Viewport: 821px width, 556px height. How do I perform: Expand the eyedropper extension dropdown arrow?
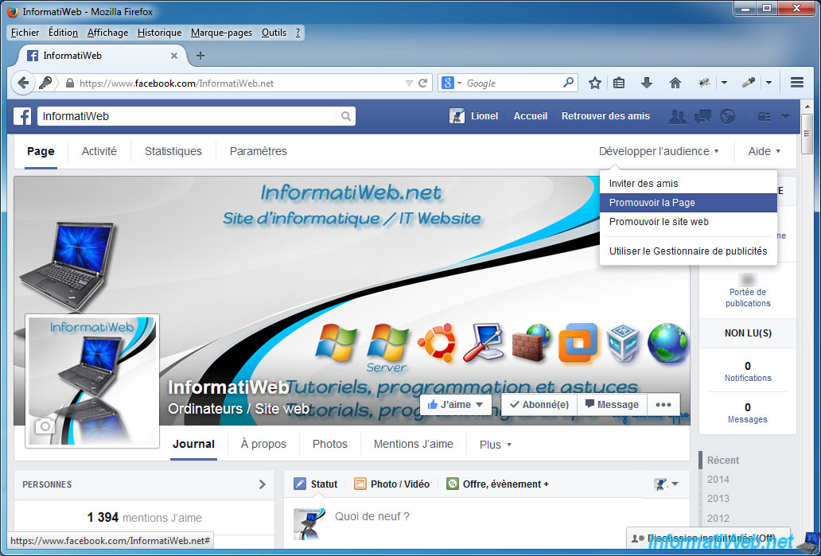768,83
